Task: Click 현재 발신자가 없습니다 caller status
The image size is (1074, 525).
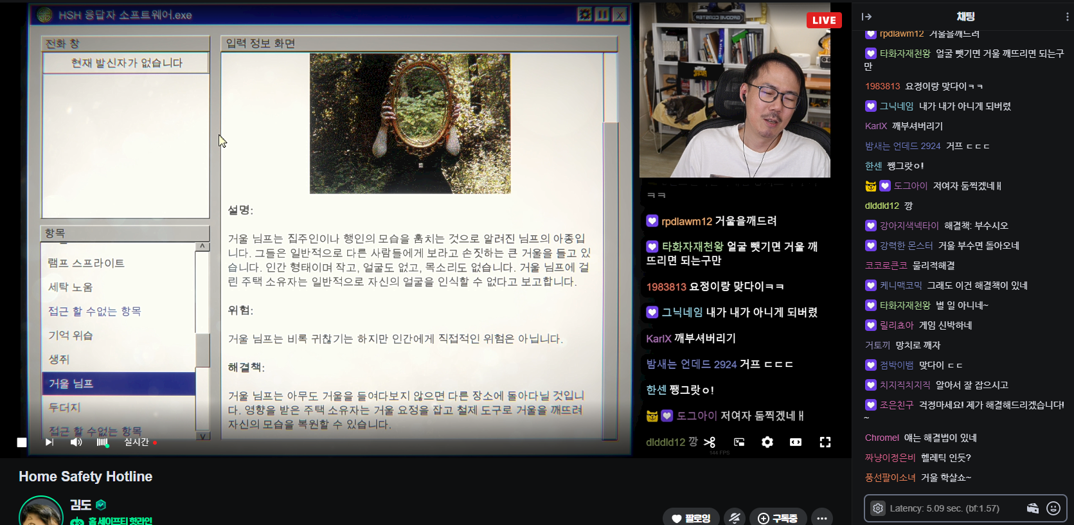Action: 127,63
